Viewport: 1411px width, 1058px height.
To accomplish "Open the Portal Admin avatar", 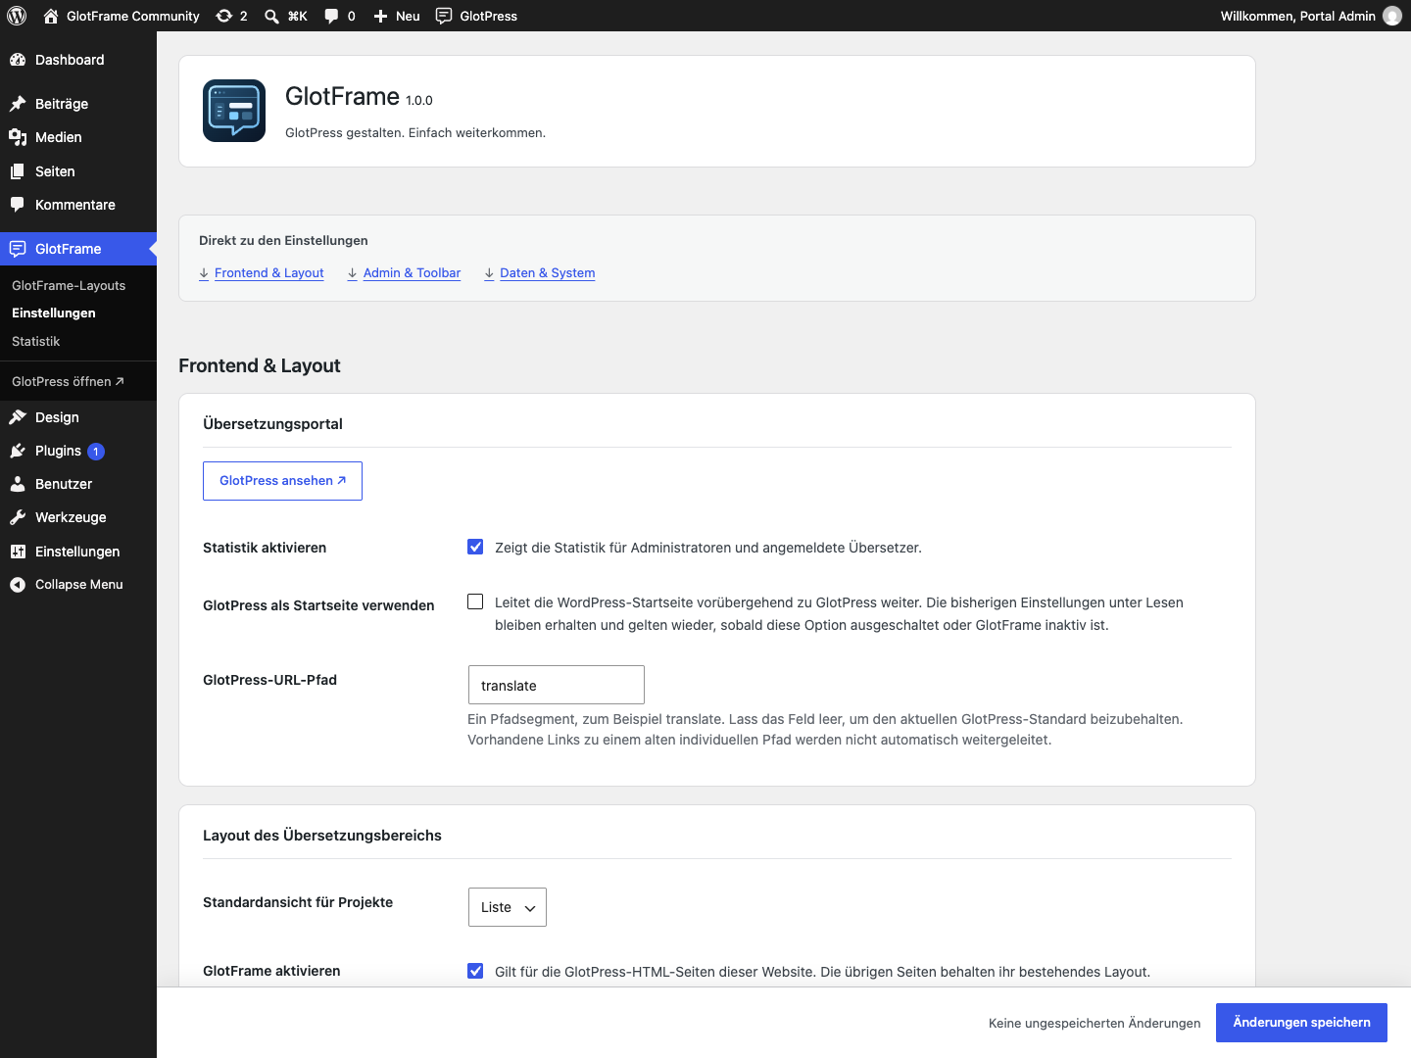I will (x=1392, y=16).
